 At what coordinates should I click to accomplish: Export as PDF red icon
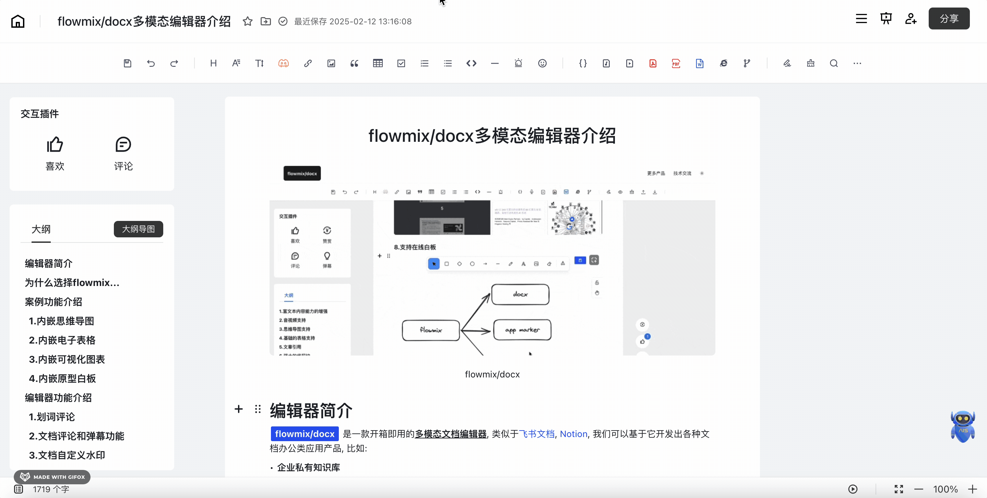coord(676,63)
